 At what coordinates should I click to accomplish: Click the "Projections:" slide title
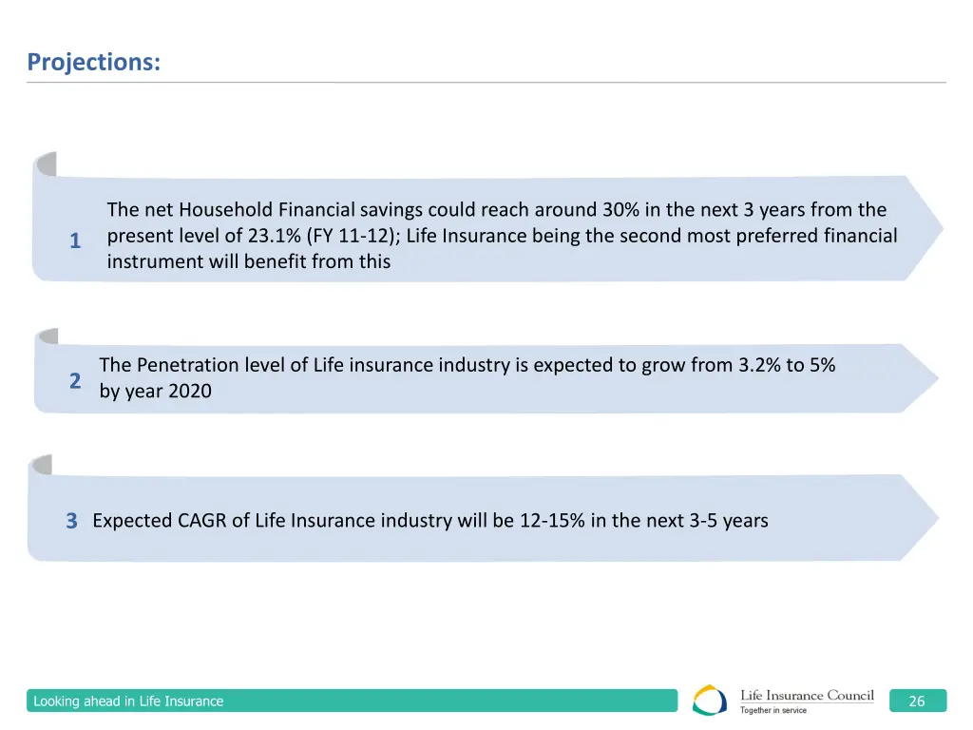[x=94, y=62]
